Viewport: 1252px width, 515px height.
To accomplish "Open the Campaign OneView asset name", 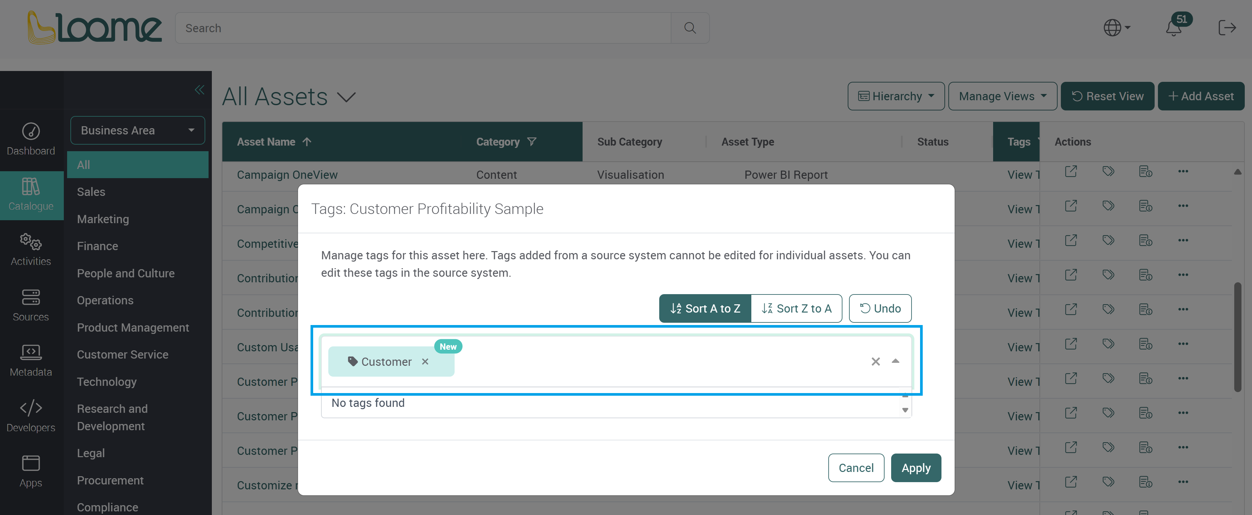I will [287, 175].
